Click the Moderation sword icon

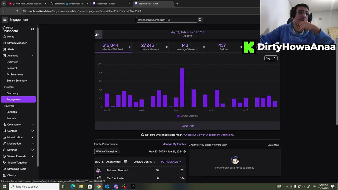[x=4, y=144]
